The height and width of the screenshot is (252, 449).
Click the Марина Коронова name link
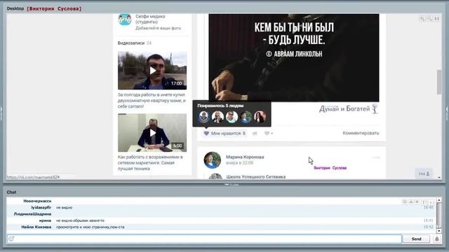coord(245,157)
